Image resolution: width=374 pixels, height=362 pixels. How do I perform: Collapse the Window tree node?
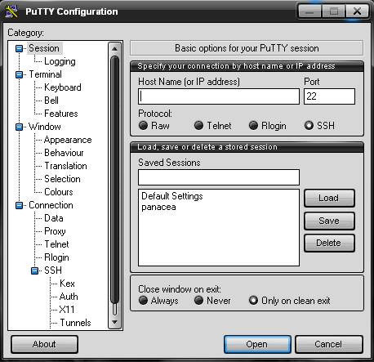pyautogui.click(x=19, y=127)
